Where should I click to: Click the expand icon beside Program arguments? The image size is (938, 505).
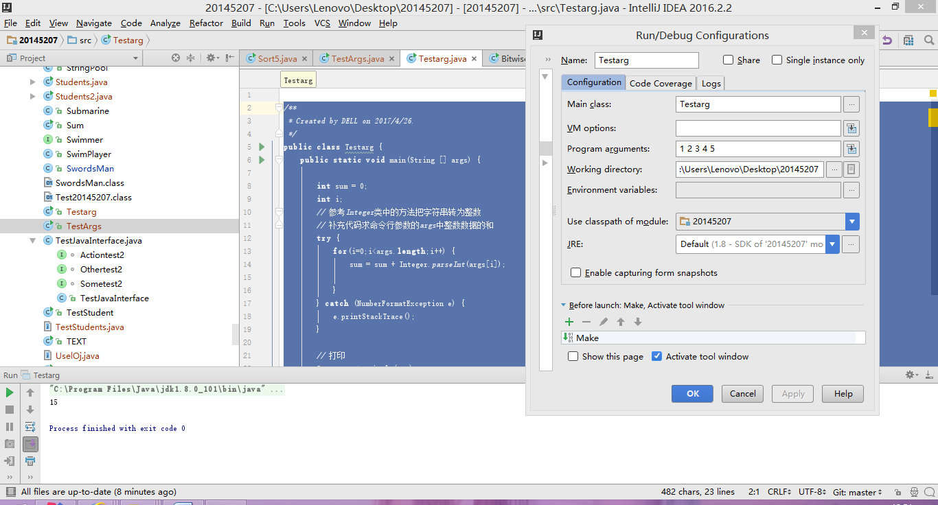851,149
